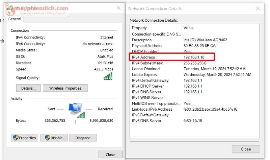Viewport: 270px width, 160px height.
Task: Click the Property column header
Action: pos(156,28)
